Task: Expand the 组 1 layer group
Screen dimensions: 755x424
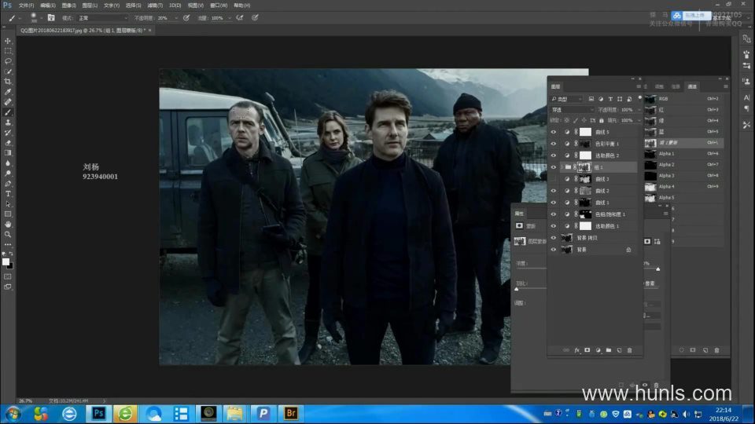Action: [x=560, y=167]
